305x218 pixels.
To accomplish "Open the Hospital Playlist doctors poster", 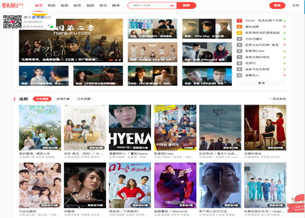I will 265,185.
